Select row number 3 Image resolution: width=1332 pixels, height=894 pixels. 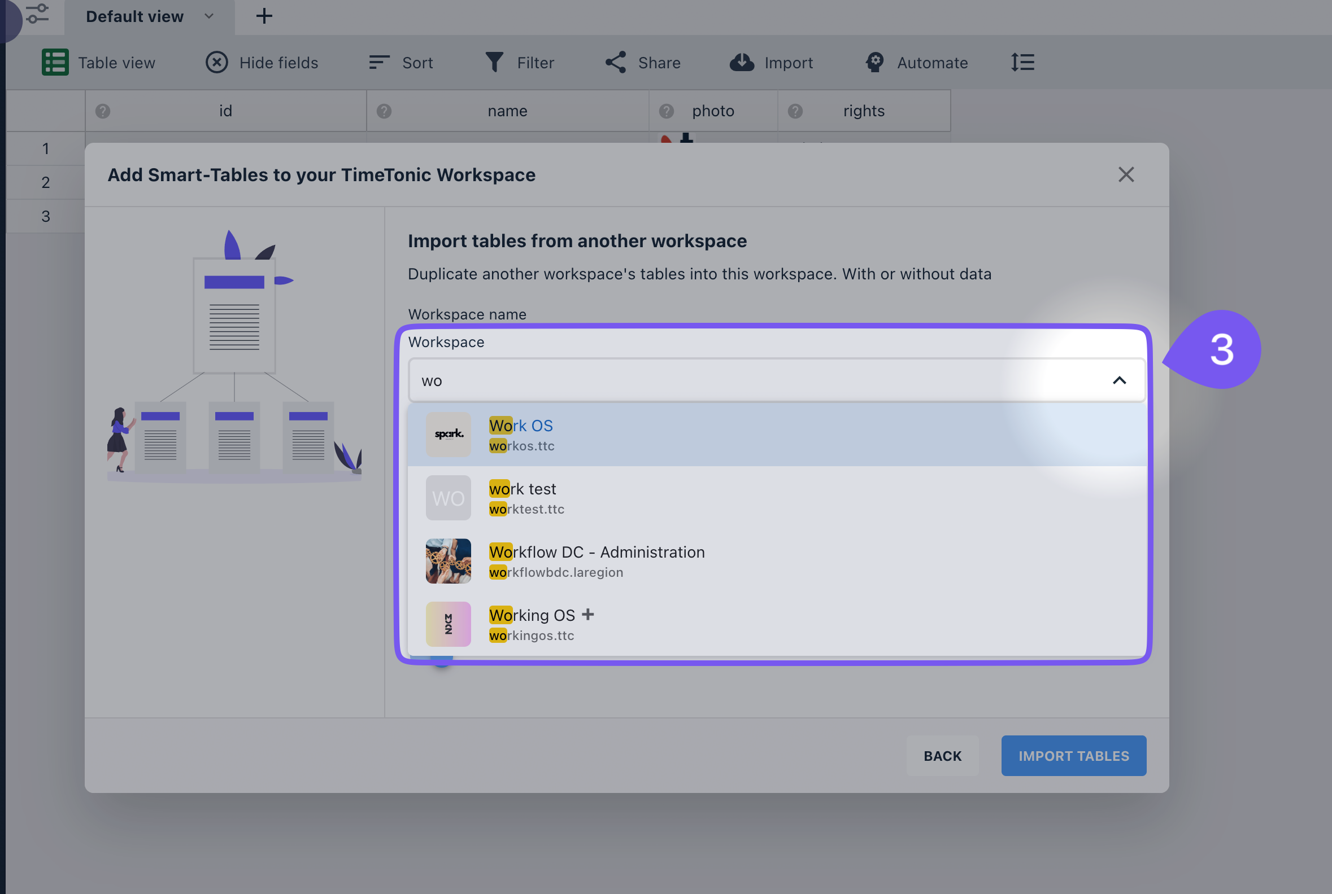(46, 216)
